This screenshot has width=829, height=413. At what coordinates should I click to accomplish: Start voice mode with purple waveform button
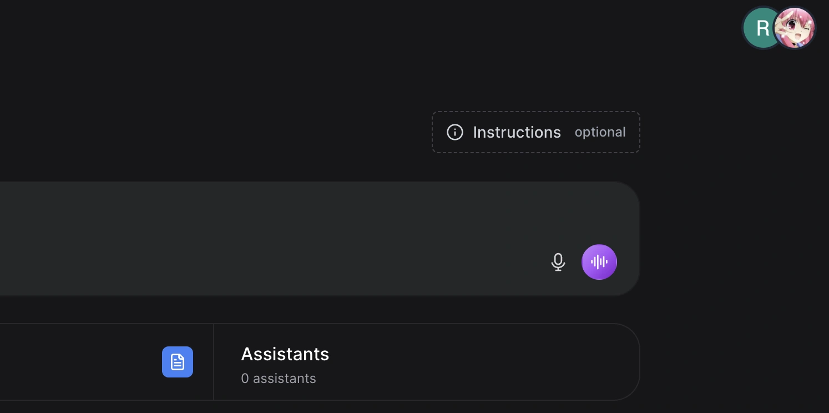[599, 262]
